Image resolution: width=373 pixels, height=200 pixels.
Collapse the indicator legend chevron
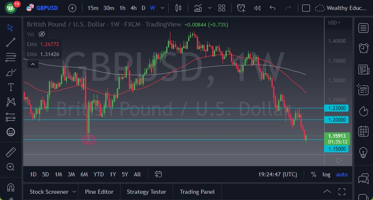[33, 64]
